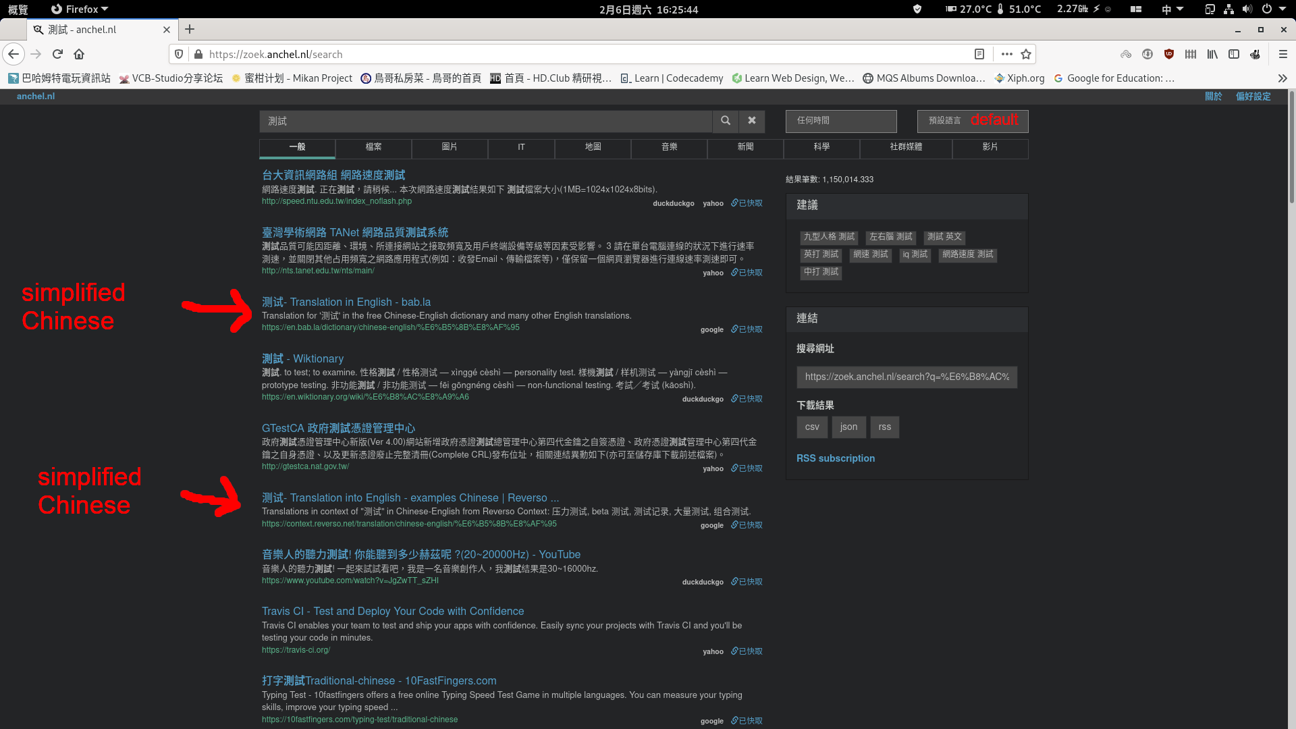Toggle the browser sidebar icon

point(1235,54)
